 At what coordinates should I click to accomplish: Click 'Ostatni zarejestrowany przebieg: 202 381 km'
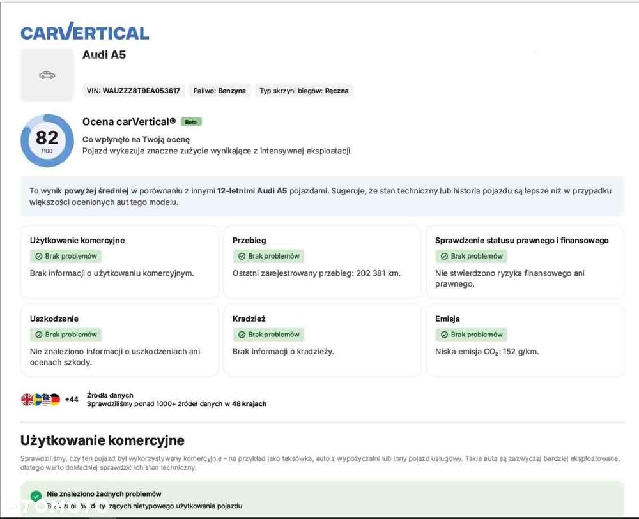coord(316,273)
